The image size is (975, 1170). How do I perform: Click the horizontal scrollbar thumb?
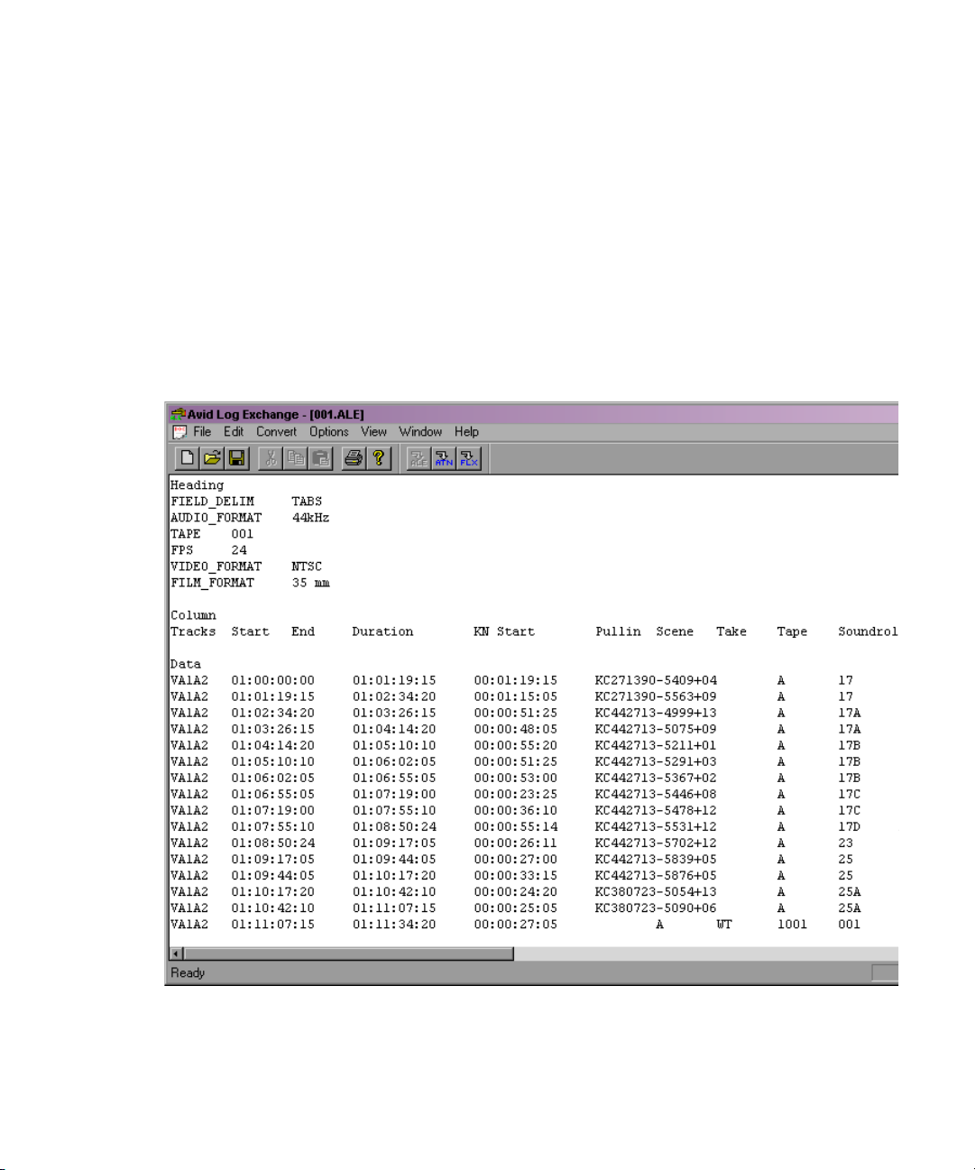tap(349, 954)
